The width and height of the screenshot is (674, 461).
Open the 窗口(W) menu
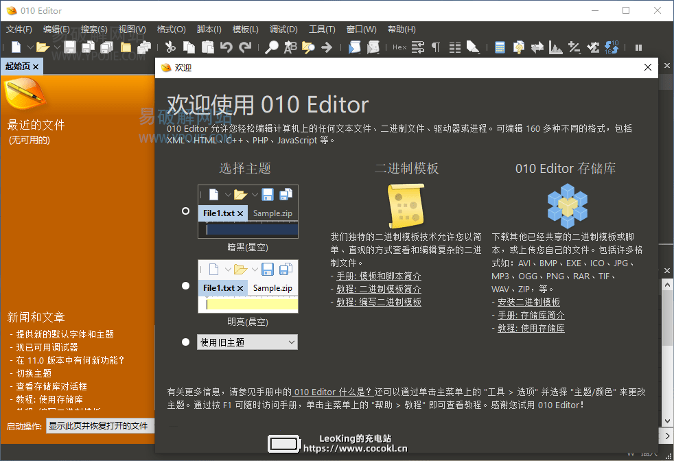(x=362, y=29)
